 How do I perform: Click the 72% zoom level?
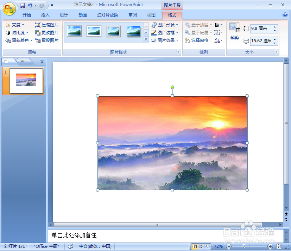click(x=218, y=246)
